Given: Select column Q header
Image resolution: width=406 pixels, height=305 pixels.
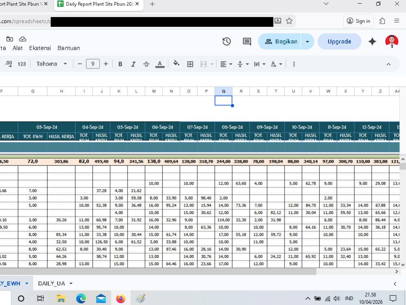Looking at the screenshot, I should point(223,91).
